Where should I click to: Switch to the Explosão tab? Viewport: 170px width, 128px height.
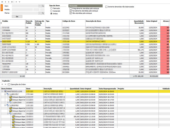[6, 81]
